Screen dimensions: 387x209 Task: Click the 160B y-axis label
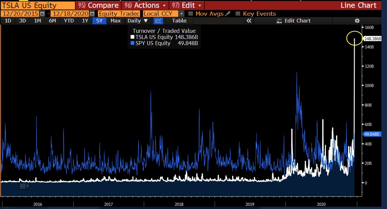click(x=369, y=27)
